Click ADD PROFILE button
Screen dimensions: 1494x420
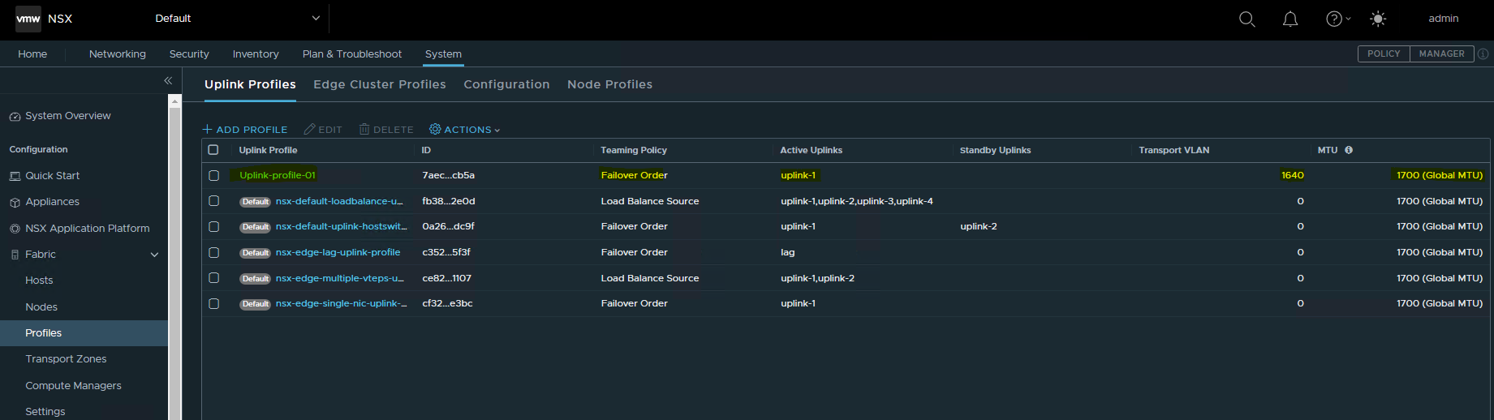[245, 130]
